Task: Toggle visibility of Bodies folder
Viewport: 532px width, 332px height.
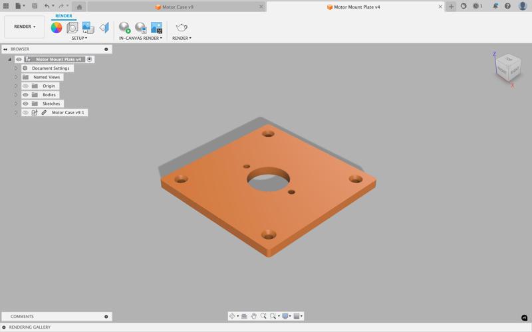Action: click(x=25, y=95)
